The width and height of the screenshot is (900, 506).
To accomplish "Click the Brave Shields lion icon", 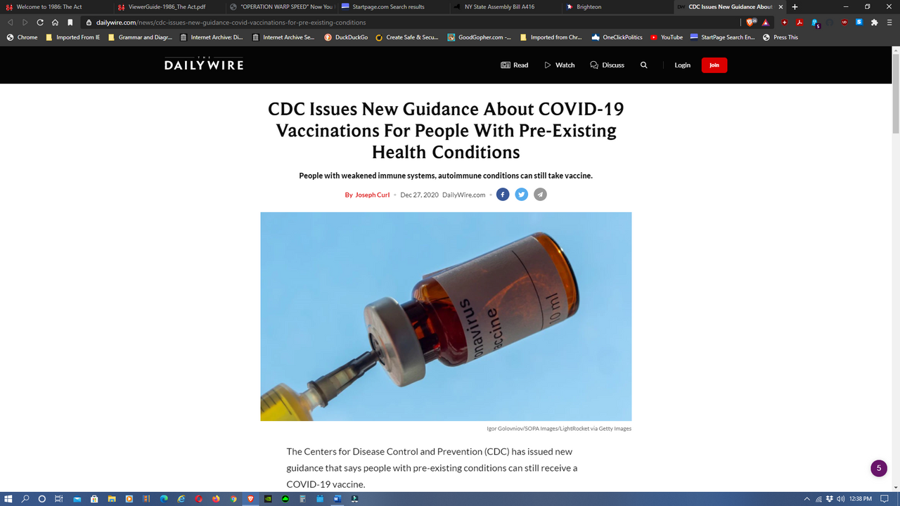I will point(751,22).
